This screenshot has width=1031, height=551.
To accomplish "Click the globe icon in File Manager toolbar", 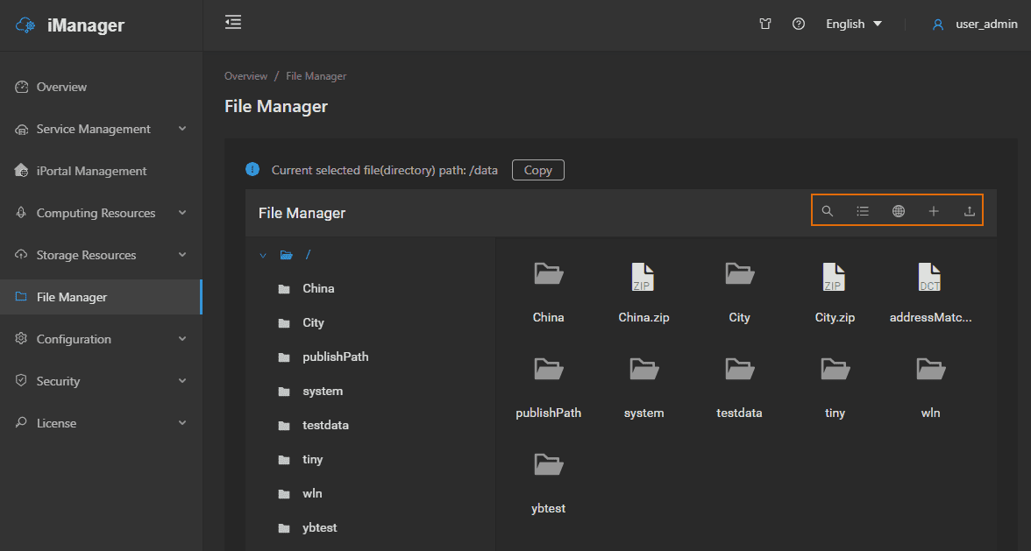I will (899, 211).
